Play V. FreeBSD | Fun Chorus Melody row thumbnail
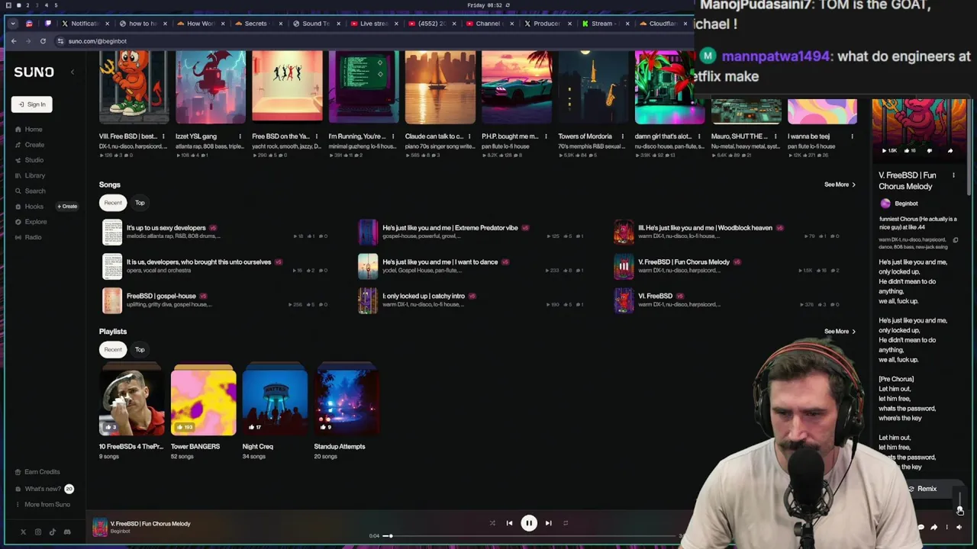977x549 pixels. pos(624,266)
